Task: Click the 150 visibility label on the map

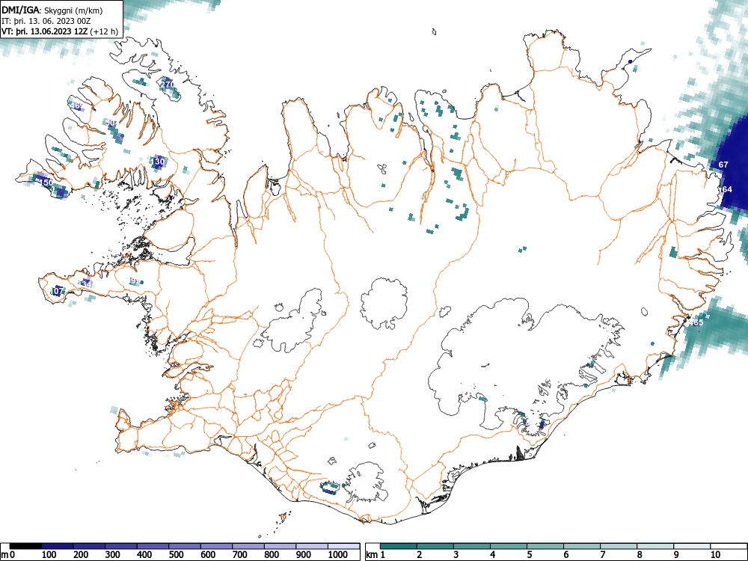Action: click(46, 183)
